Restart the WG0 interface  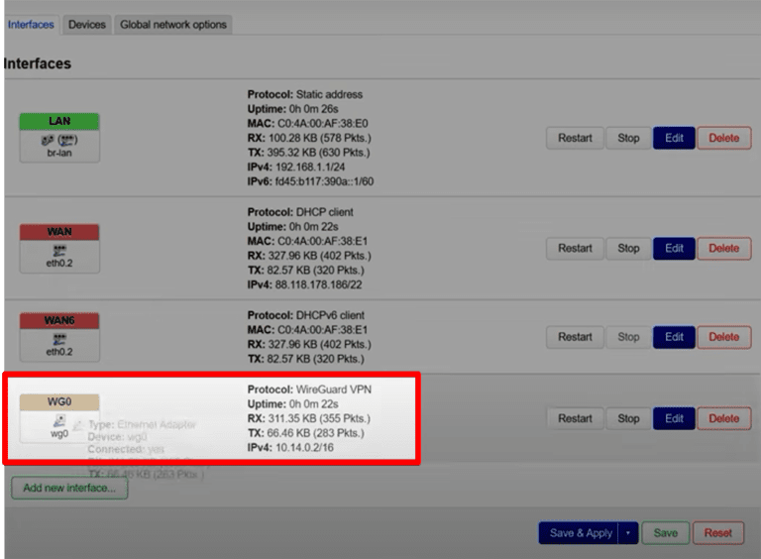pos(575,419)
